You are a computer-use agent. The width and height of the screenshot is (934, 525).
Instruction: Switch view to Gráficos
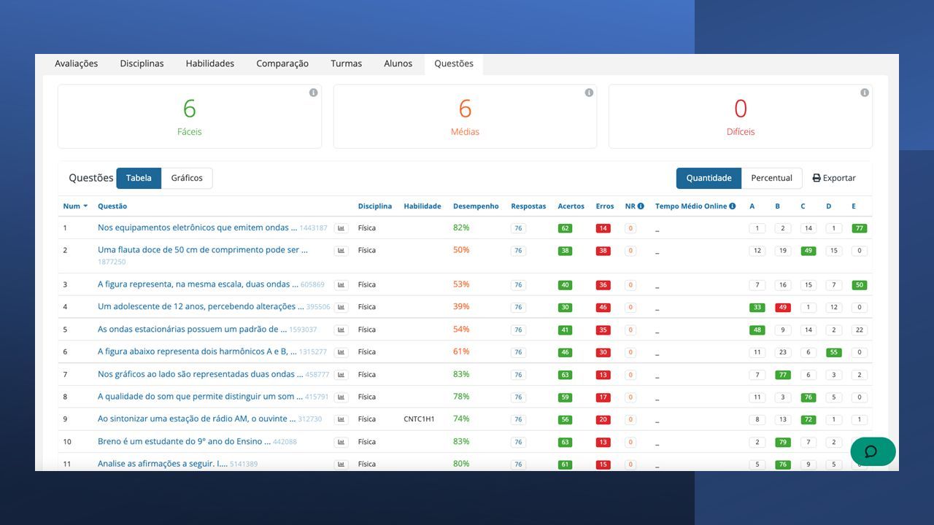(187, 178)
